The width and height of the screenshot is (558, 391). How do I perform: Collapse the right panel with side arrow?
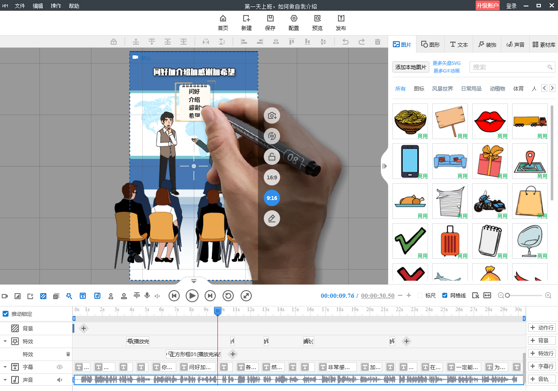(384, 166)
